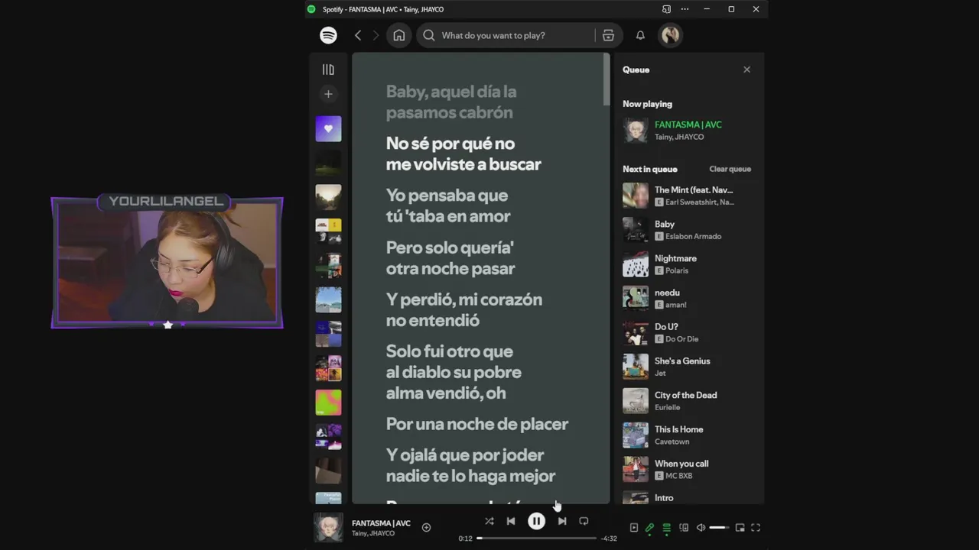Play Nightmare by Polaris from queue
The height and width of the screenshot is (550, 979).
pyautogui.click(x=688, y=264)
